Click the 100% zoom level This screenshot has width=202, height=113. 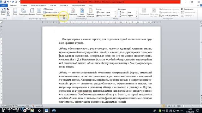[179, 106]
